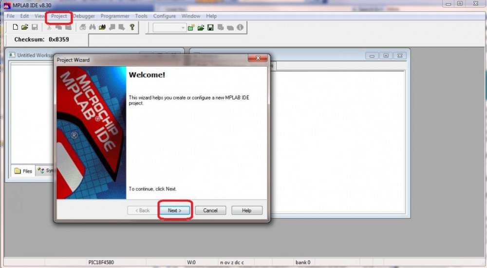Open the Debugger menu
The width and height of the screenshot is (487, 268).
84,16
